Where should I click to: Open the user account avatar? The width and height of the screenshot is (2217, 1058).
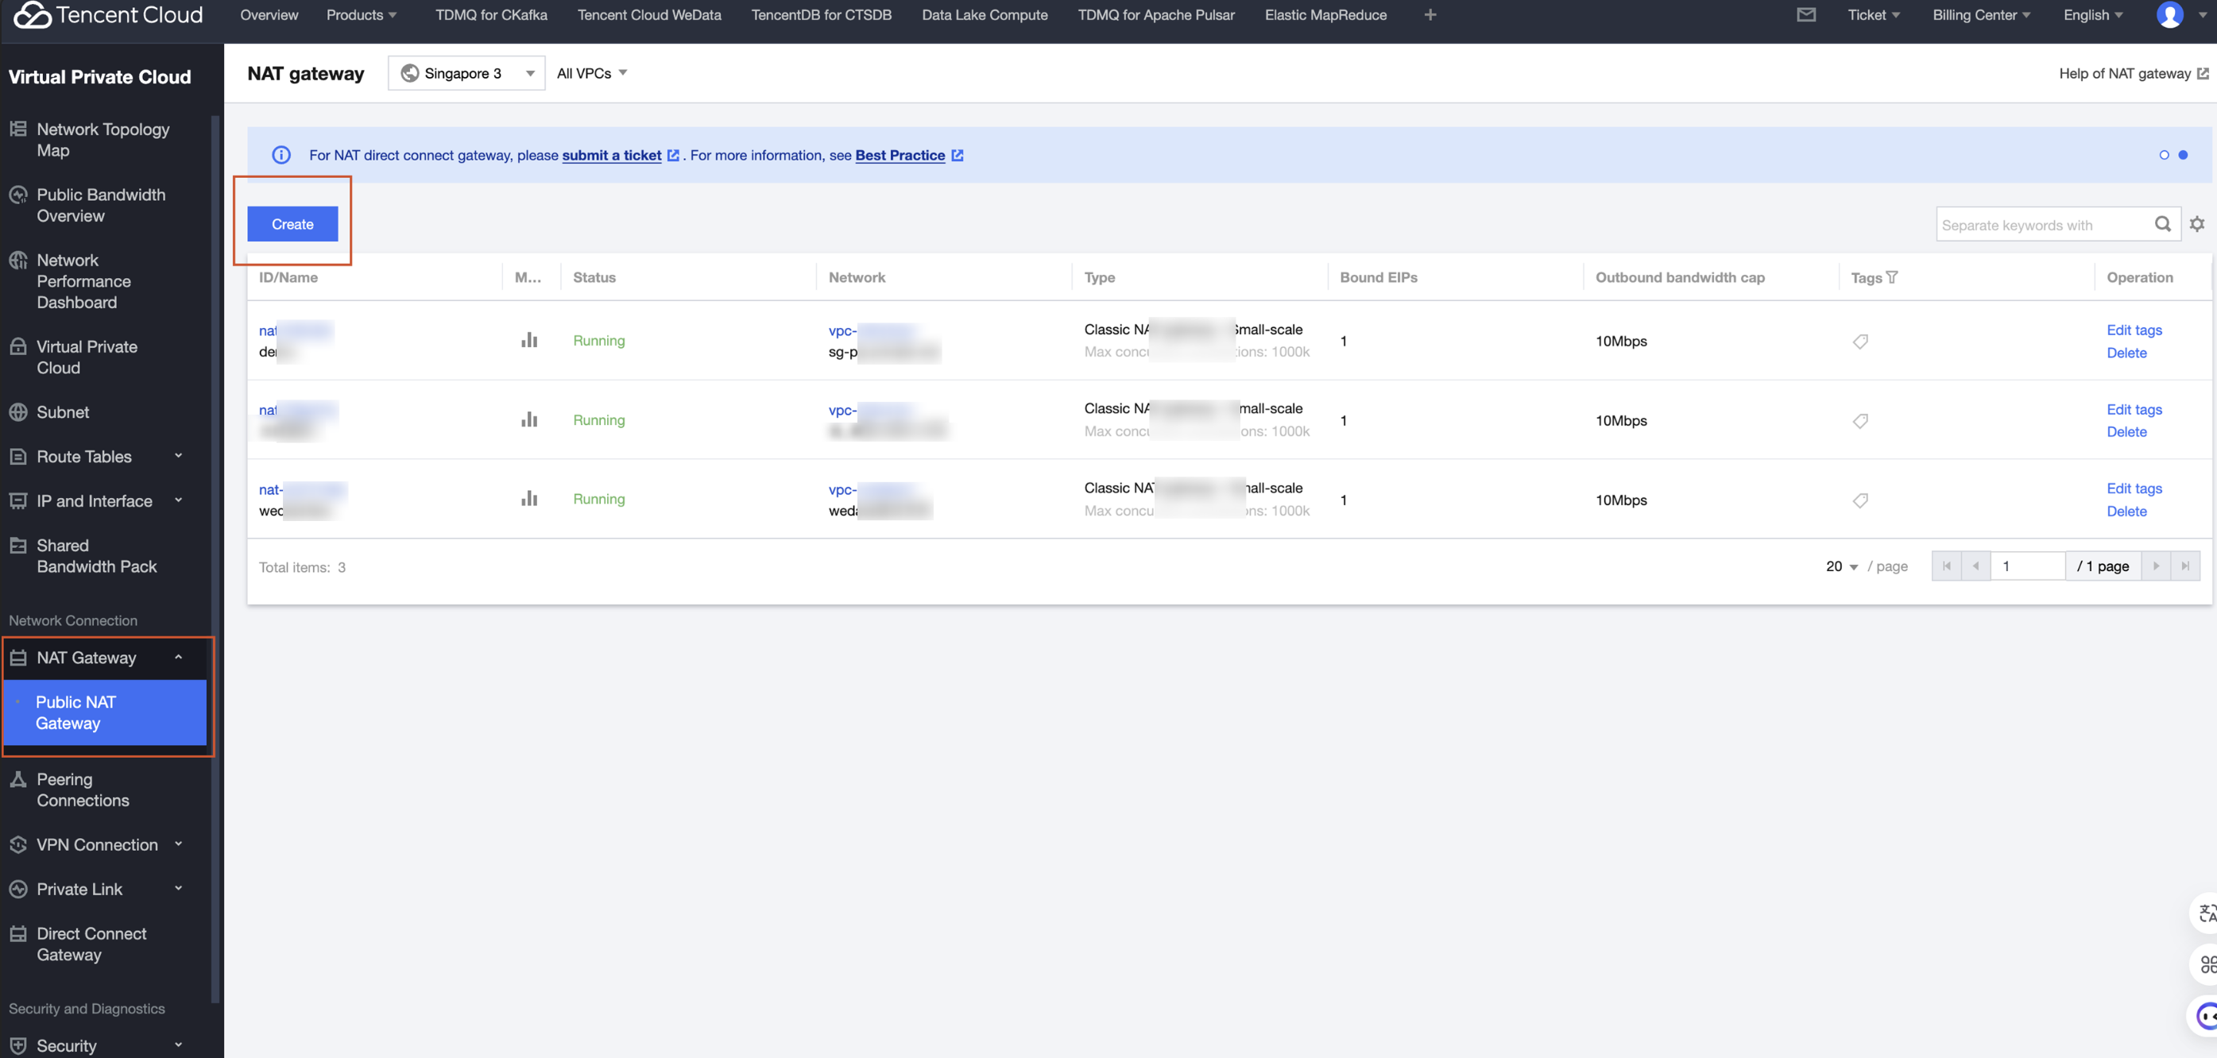click(2169, 14)
